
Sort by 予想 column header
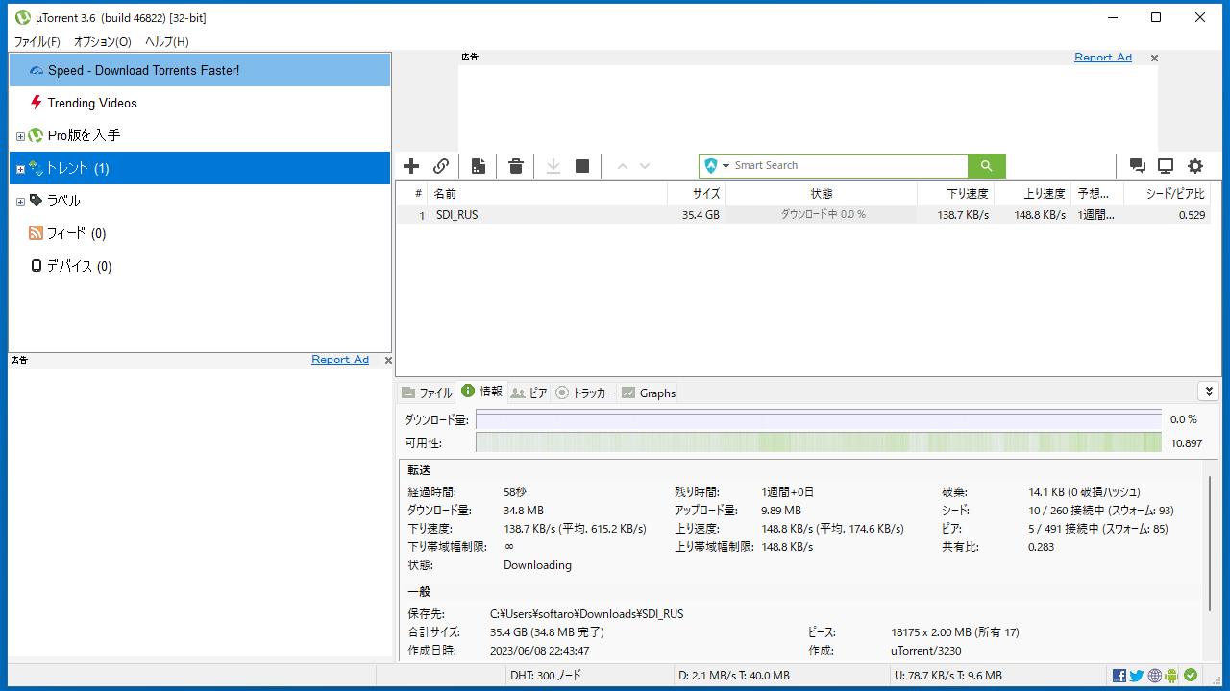click(x=1096, y=194)
